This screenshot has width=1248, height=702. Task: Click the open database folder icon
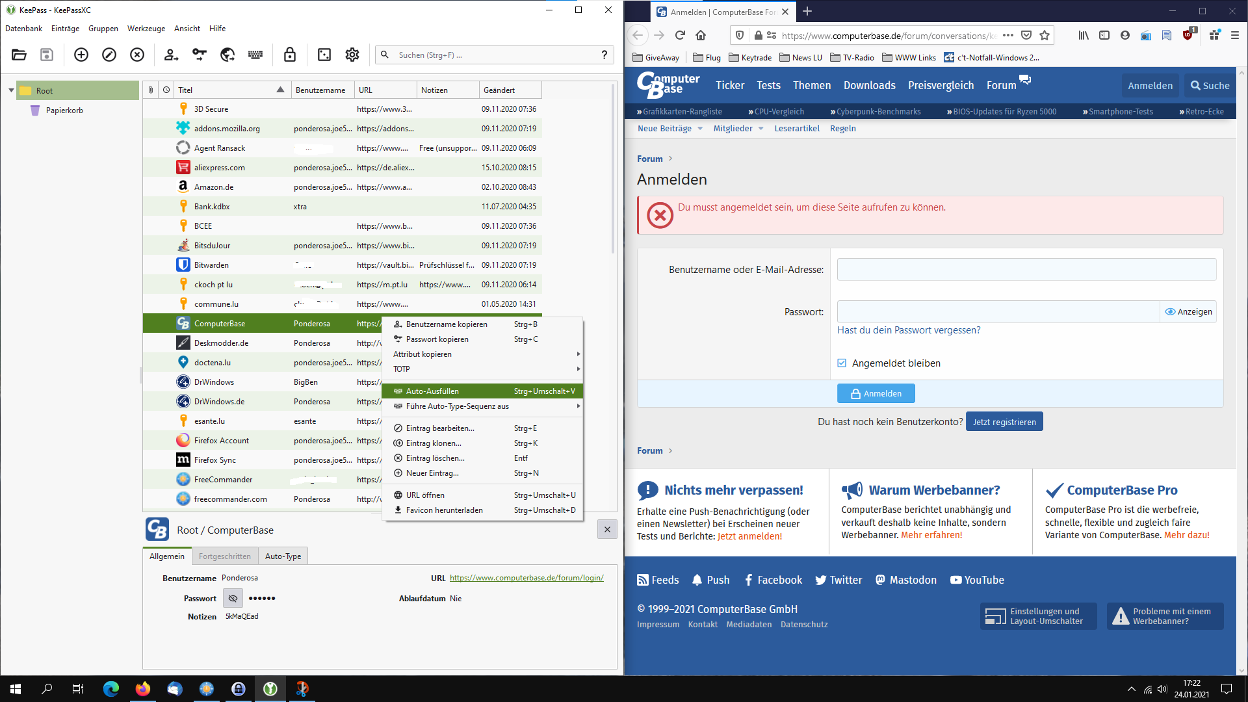tap(19, 55)
